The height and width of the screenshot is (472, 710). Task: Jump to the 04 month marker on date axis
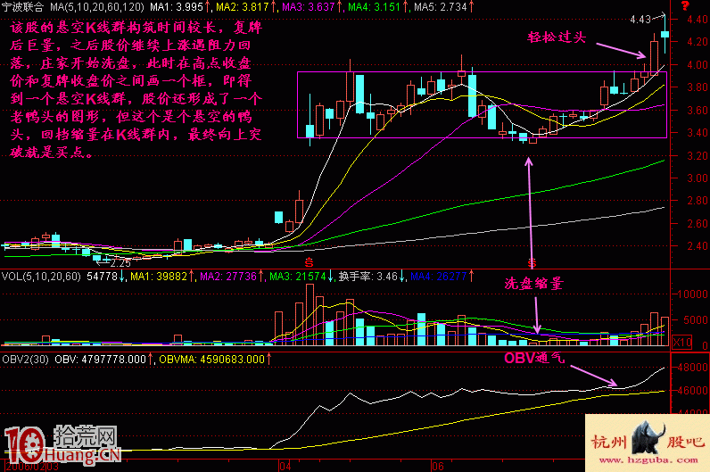pos(285,467)
